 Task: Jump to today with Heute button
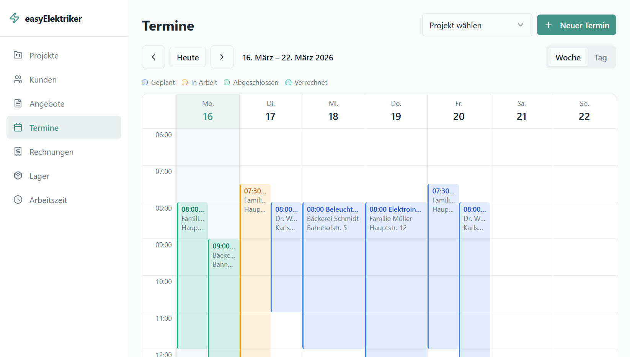[x=188, y=57]
